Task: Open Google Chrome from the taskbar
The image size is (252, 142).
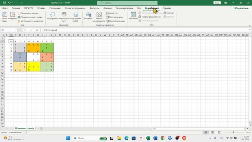Action: 163,138
